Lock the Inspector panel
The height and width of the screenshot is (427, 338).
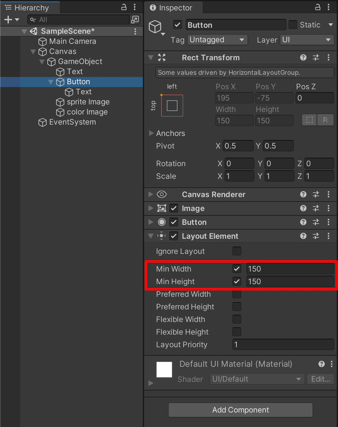point(318,7)
